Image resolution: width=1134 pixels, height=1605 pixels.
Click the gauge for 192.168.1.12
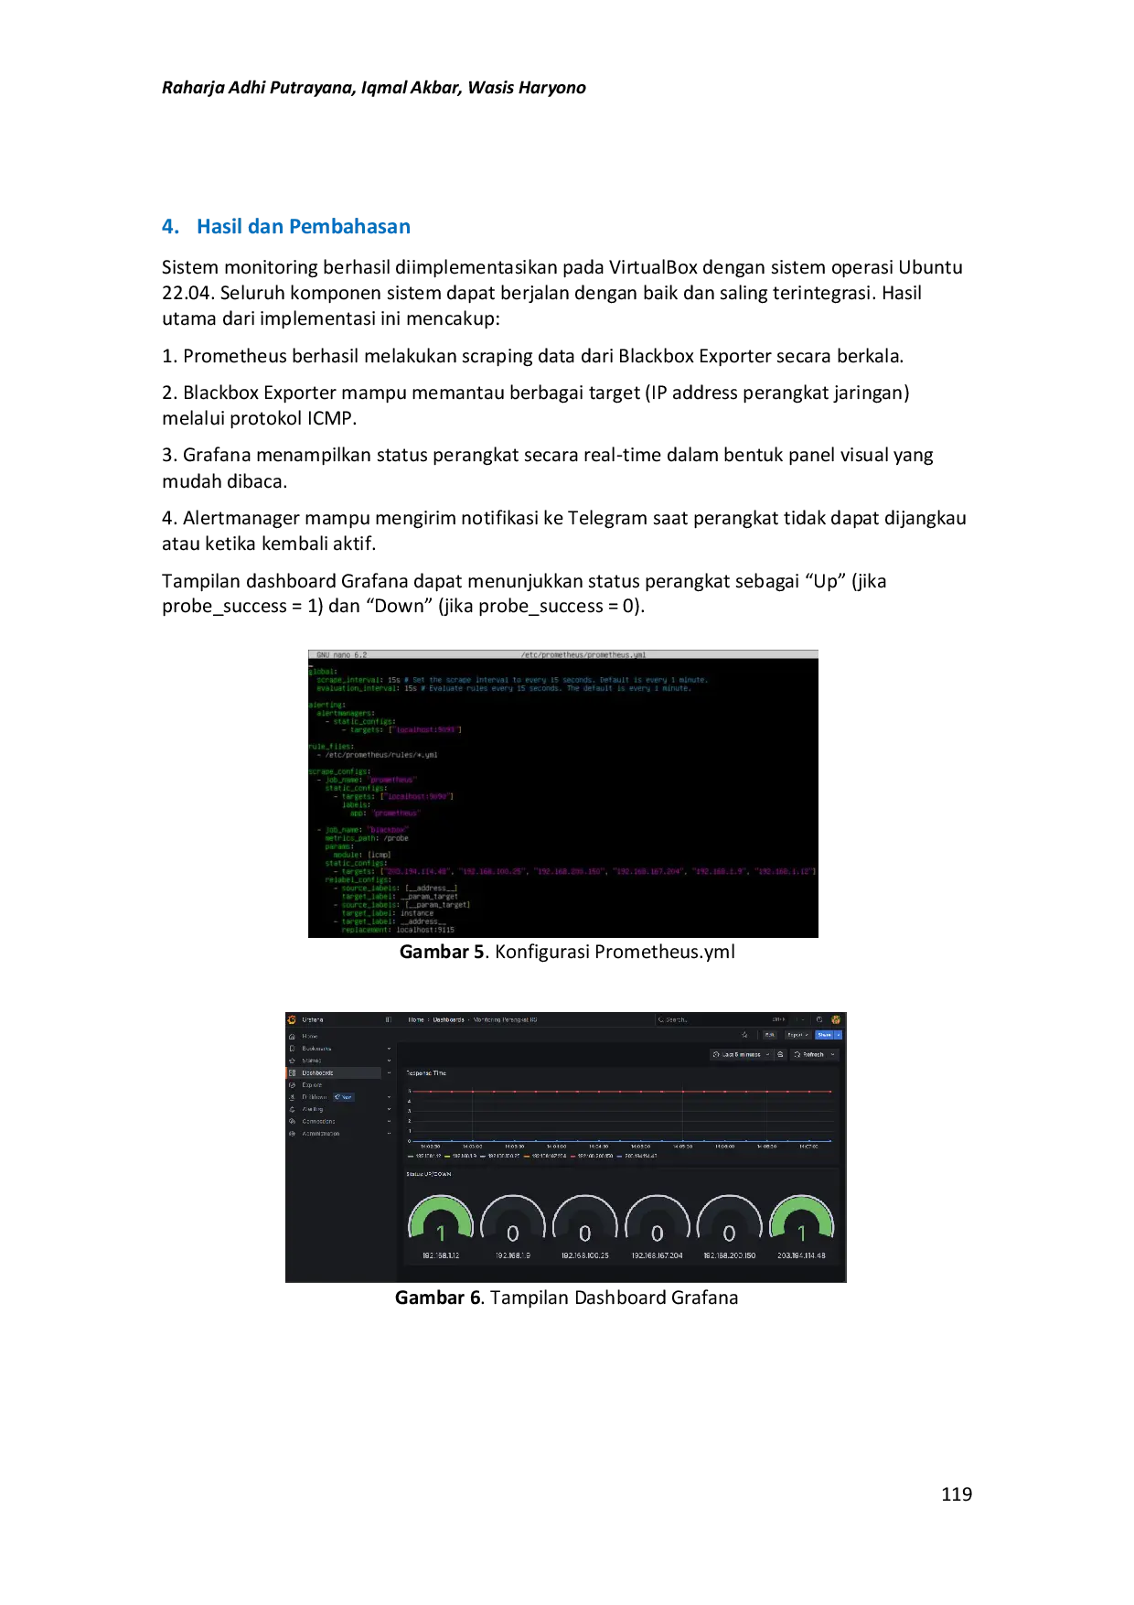pyautogui.click(x=441, y=1220)
